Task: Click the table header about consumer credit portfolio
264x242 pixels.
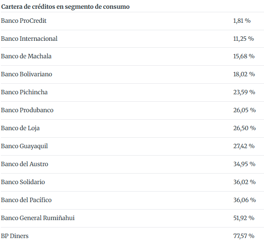Action: [x=65, y=7]
